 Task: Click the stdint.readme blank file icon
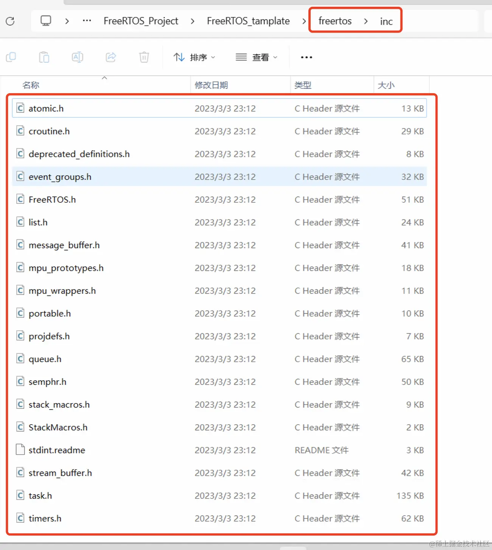click(20, 450)
